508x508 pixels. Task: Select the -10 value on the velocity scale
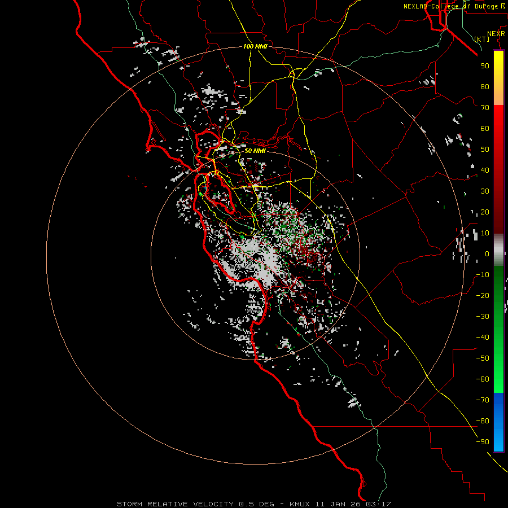click(483, 275)
